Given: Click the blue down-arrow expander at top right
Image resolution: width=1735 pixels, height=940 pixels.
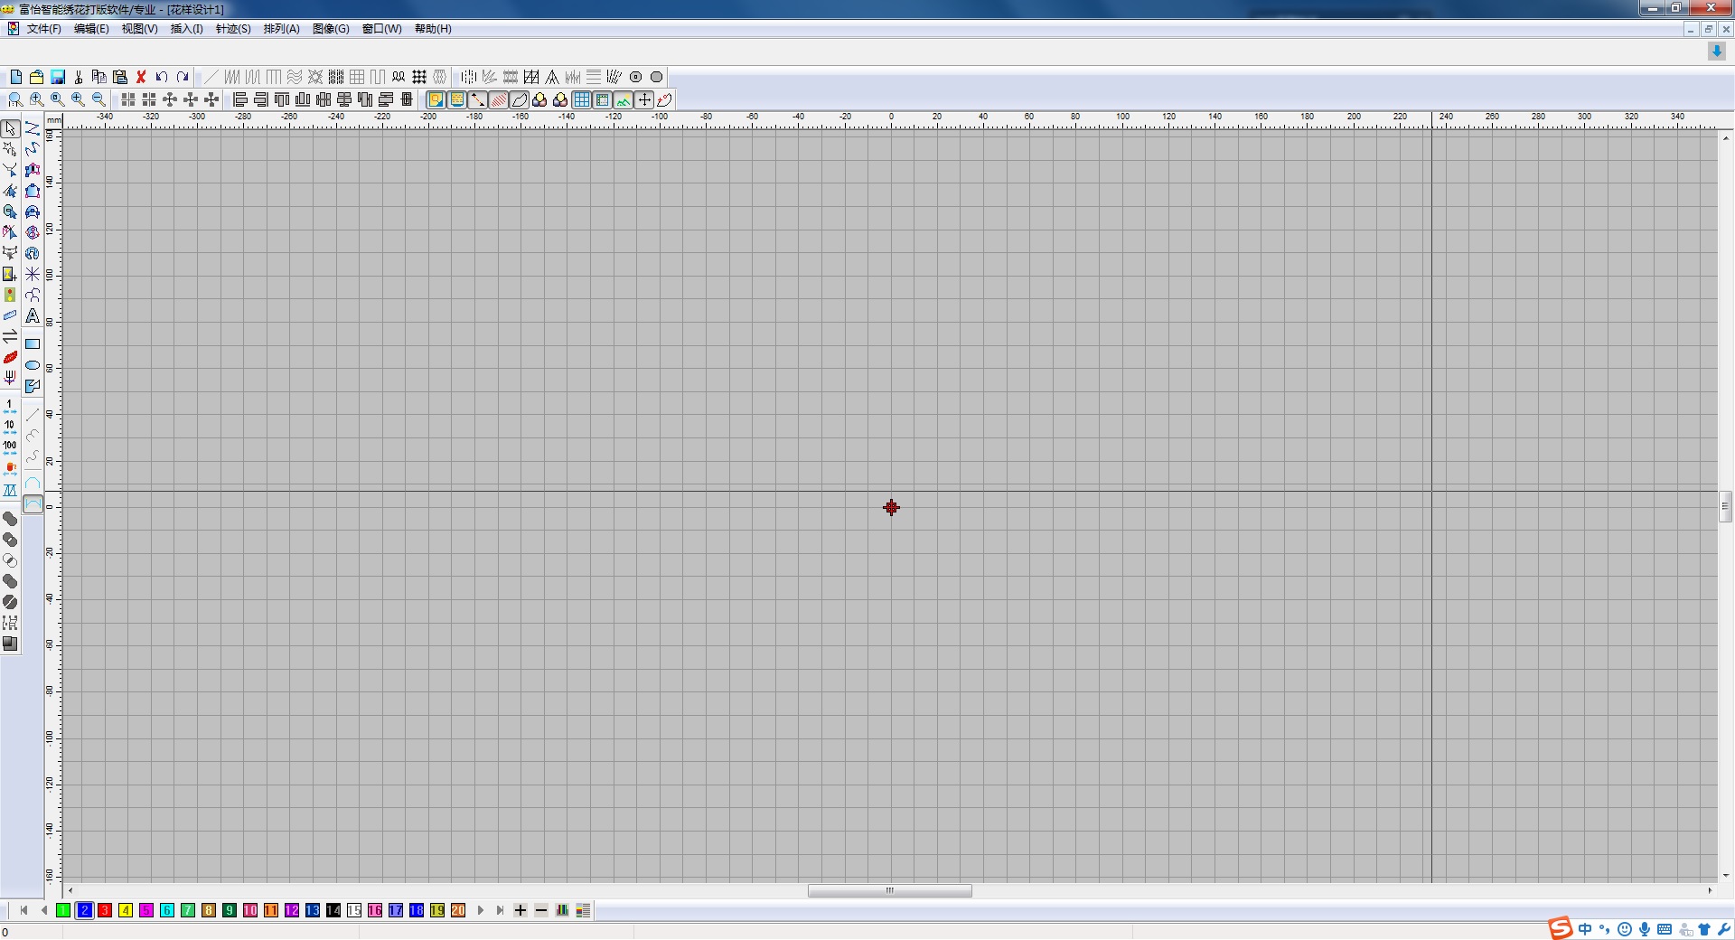Looking at the screenshot, I should coord(1717,52).
